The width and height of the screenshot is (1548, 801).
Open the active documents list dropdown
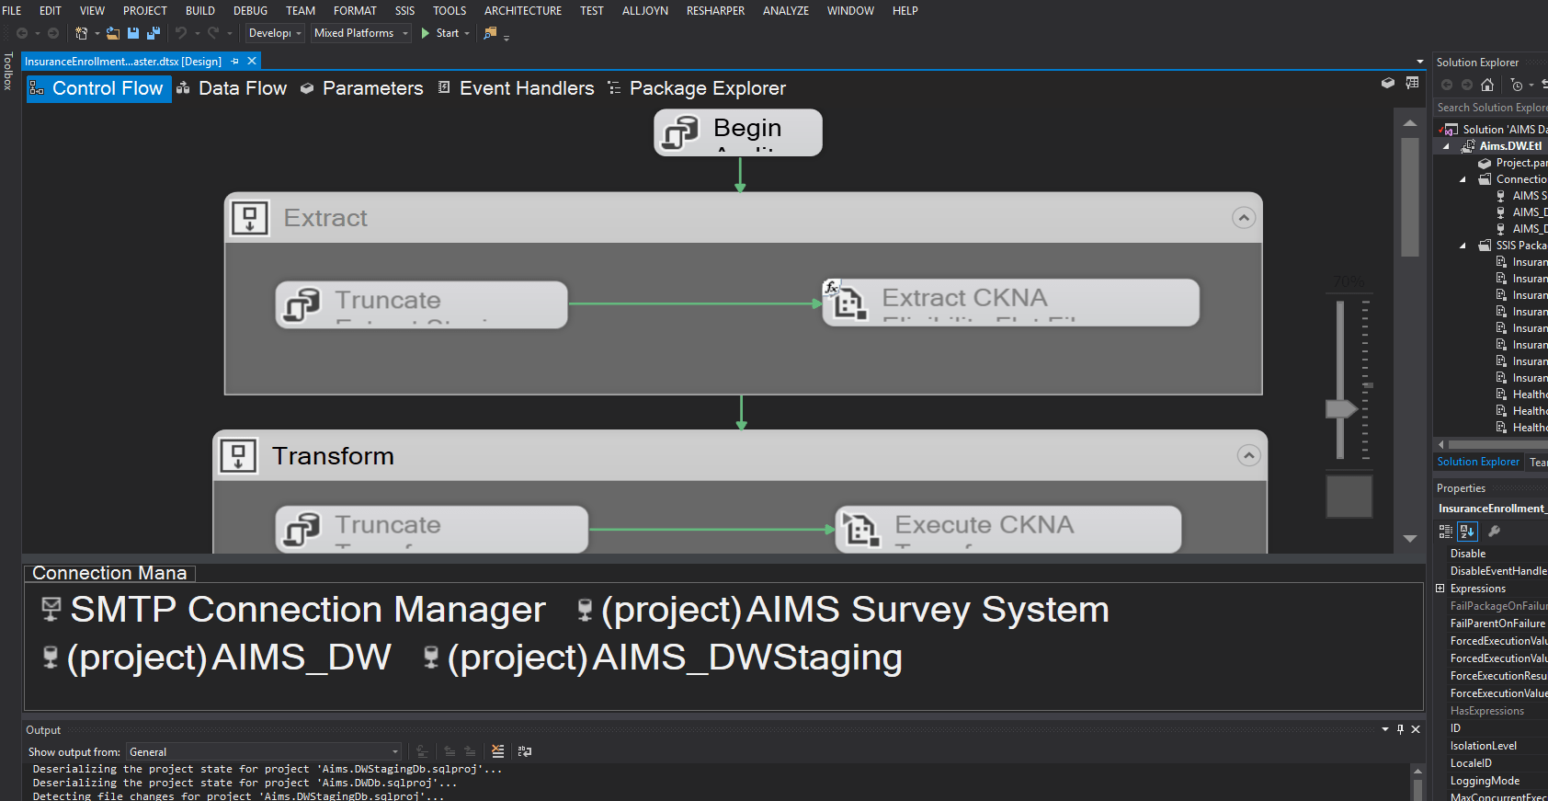(1420, 62)
